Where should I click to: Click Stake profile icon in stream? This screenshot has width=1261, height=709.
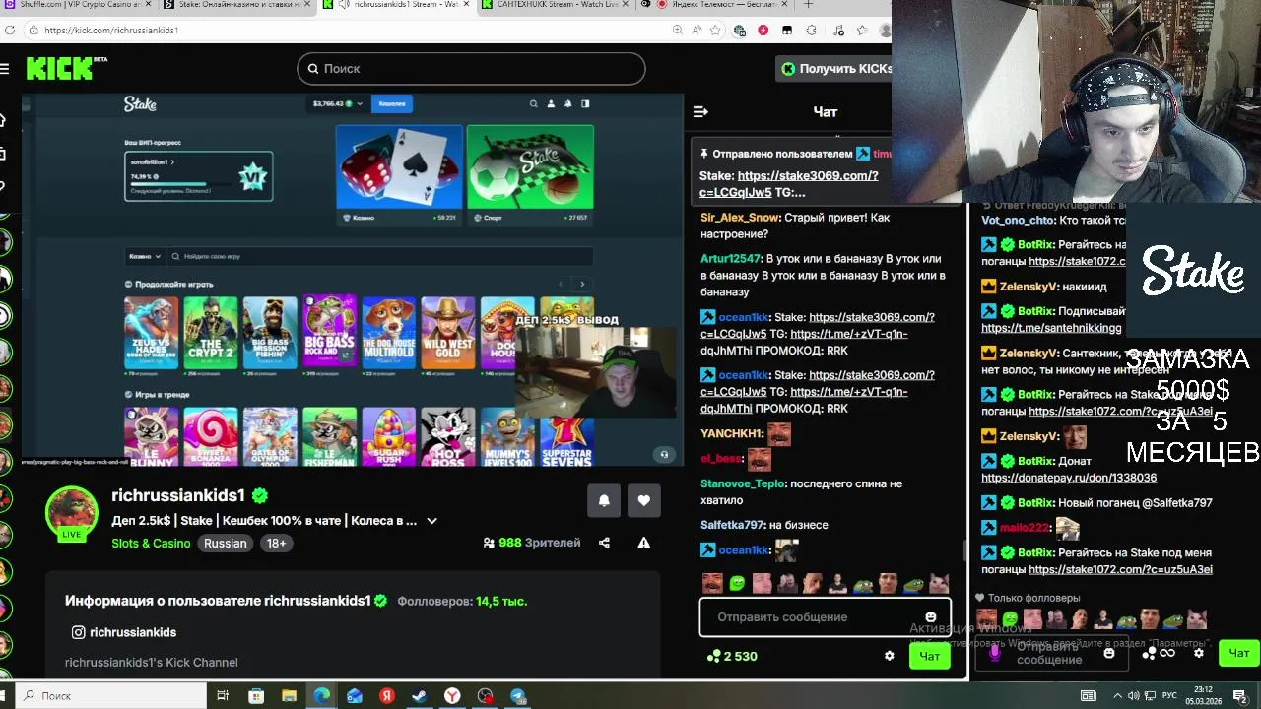(551, 103)
